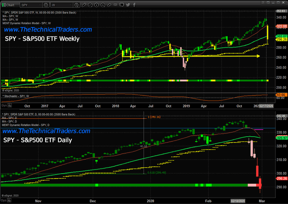Viewport: 288px width, 204px height.
Task: Open the Dyn menu on the daily chart
Action: (x=4, y=199)
